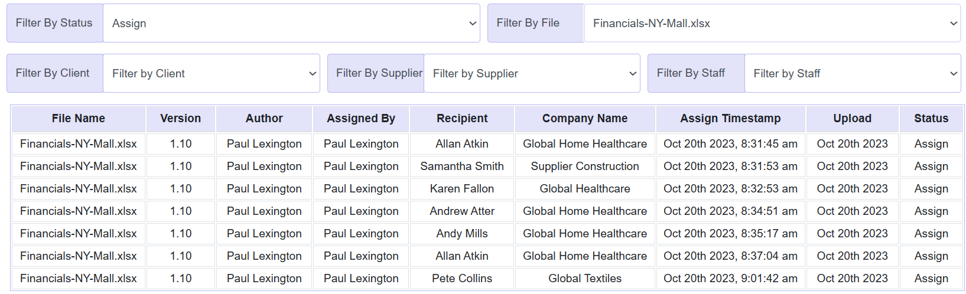
Task: Click the File Name column header
Action: [79, 119]
